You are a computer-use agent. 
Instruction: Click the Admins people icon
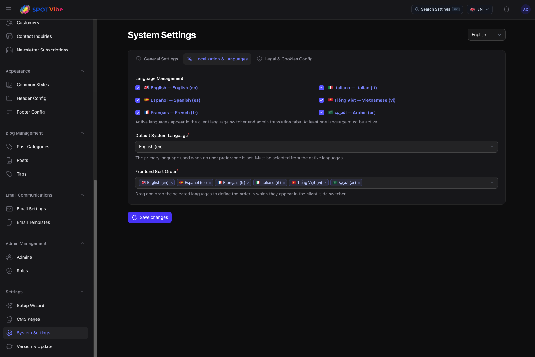point(9,257)
